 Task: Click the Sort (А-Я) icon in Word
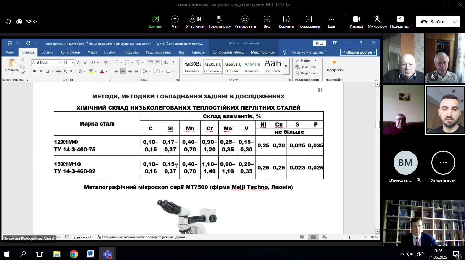tap(166, 62)
